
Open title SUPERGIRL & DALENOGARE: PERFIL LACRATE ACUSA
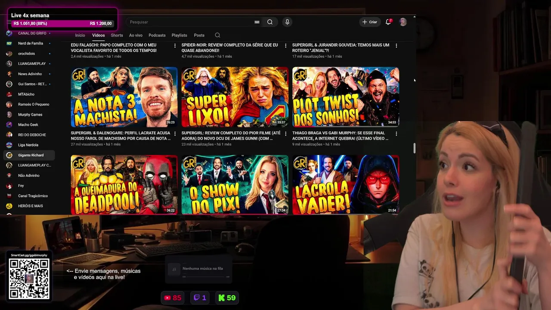pyautogui.click(x=121, y=136)
